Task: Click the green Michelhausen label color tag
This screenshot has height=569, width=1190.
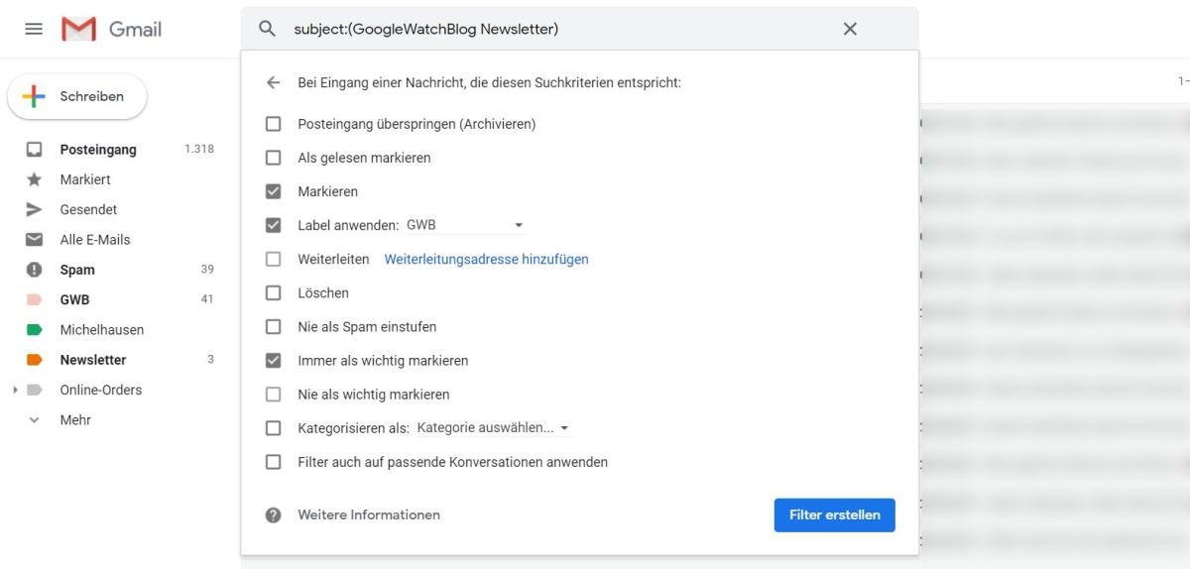Action: click(x=35, y=330)
